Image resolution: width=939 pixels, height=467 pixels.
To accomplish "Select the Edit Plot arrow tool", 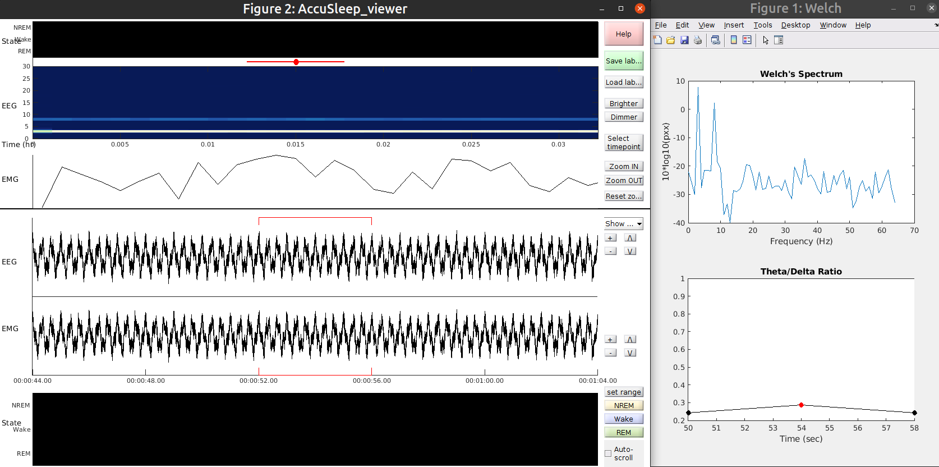I will [765, 40].
